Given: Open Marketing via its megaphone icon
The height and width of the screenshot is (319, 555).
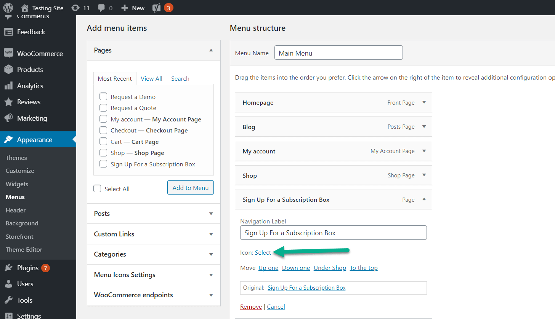Looking at the screenshot, I should point(8,118).
